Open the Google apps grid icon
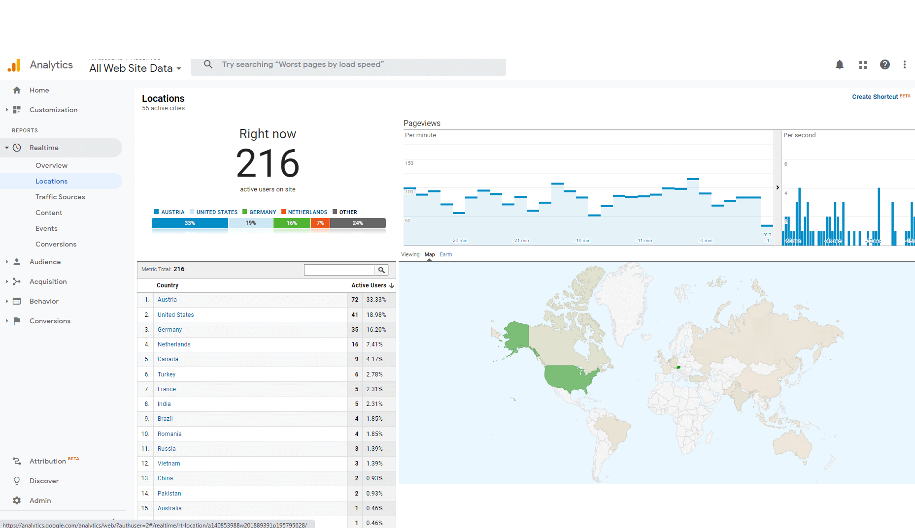The image size is (915, 528). point(863,65)
